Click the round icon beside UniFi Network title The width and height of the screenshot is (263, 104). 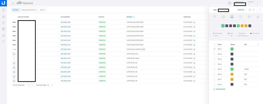[x=13, y=3]
